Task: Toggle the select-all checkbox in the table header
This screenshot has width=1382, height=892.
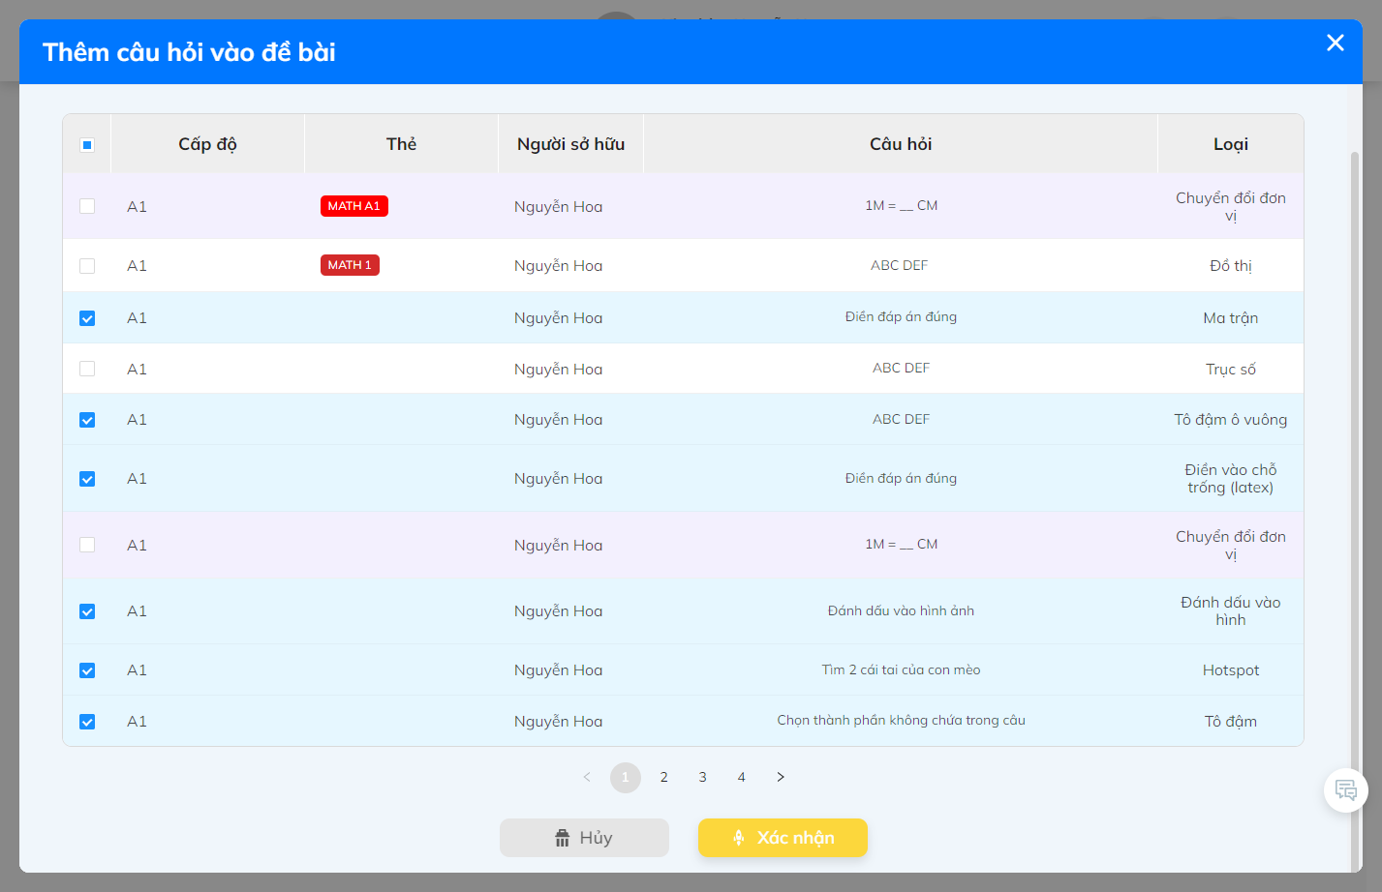Action: (87, 145)
